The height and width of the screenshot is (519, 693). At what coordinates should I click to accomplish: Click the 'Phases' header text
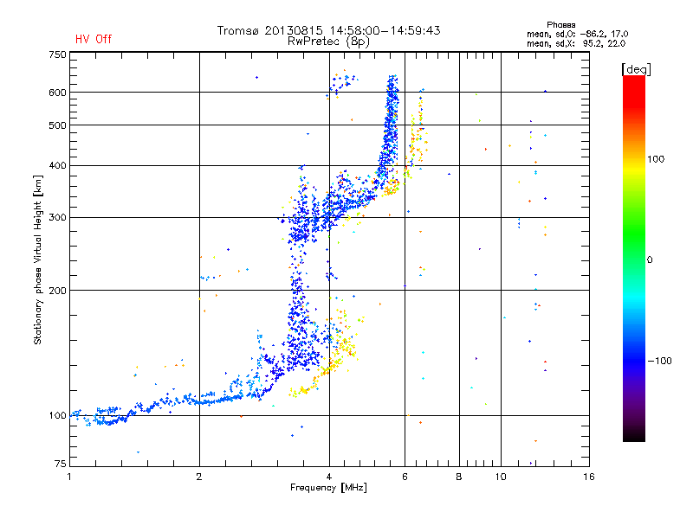(x=560, y=25)
